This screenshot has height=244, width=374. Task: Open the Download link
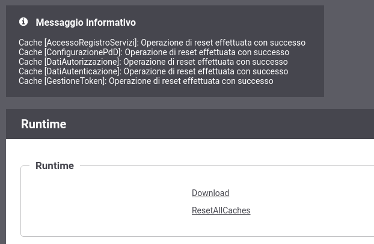point(210,193)
